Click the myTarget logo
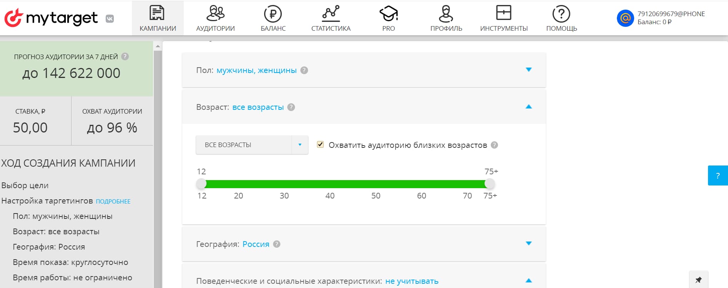 coord(51,18)
